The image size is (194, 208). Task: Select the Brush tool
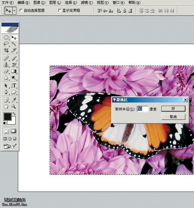(x=14, y=58)
